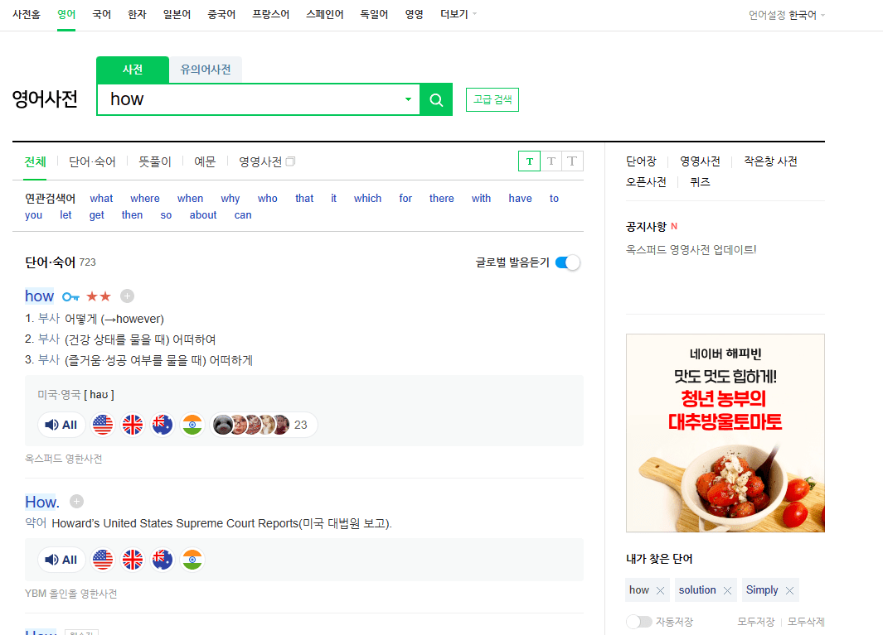Play the US flag pronunciation of how
The width and height of the screenshot is (883, 635).
(x=102, y=424)
